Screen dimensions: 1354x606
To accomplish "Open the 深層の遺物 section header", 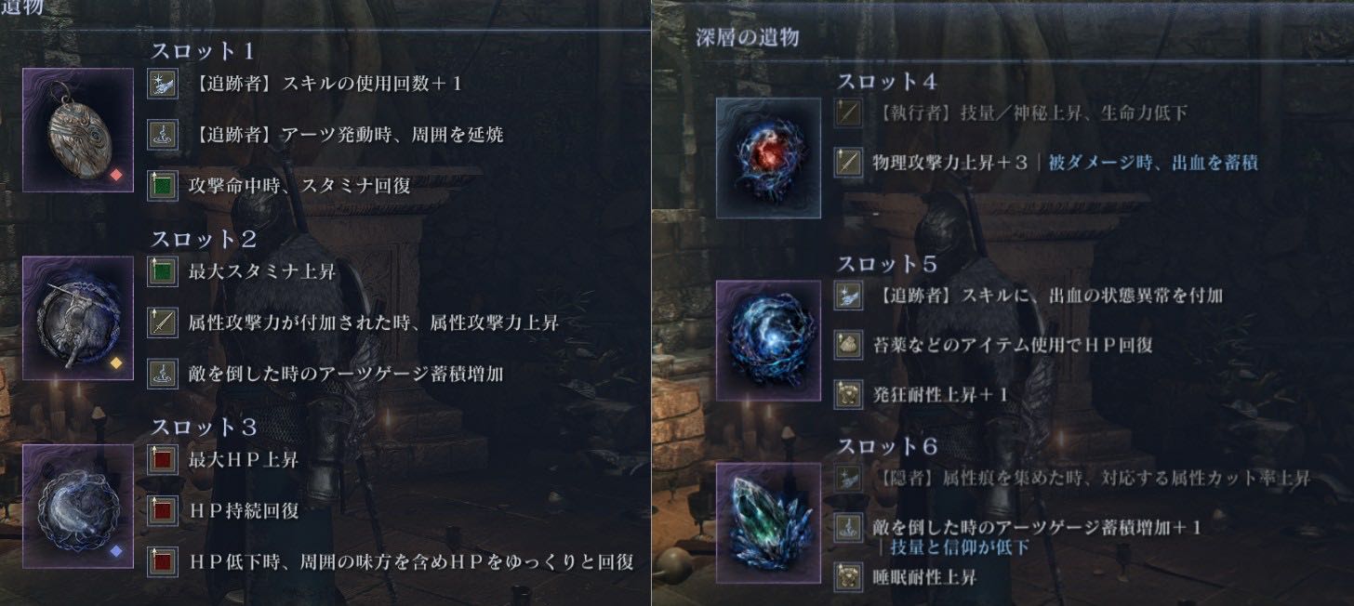I will [x=747, y=38].
